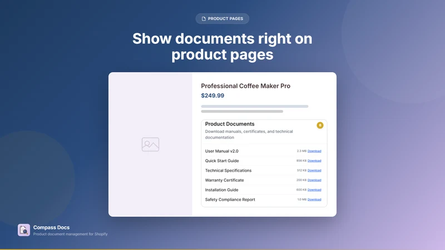The width and height of the screenshot is (445, 250).
Task: Click the 200 KB file size
Action: [x=301, y=180]
